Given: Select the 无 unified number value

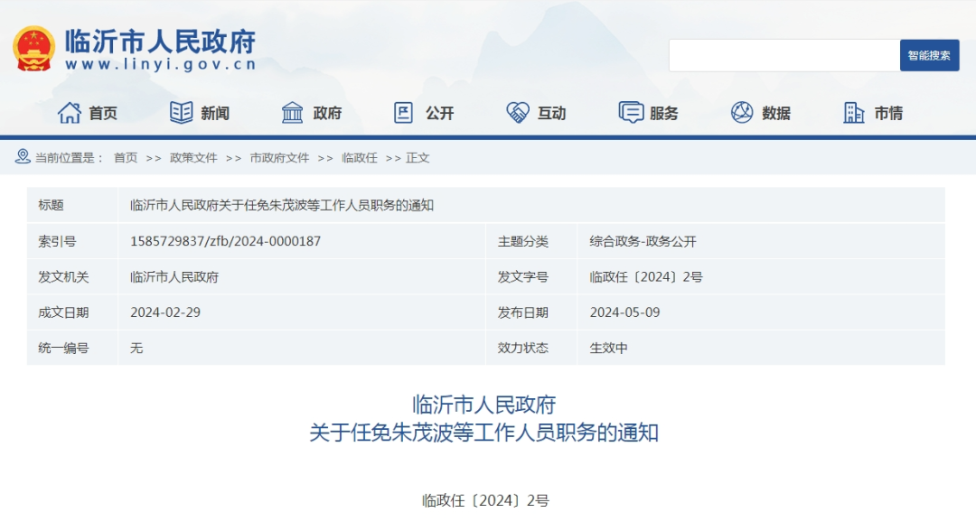Looking at the screenshot, I should pos(136,349).
